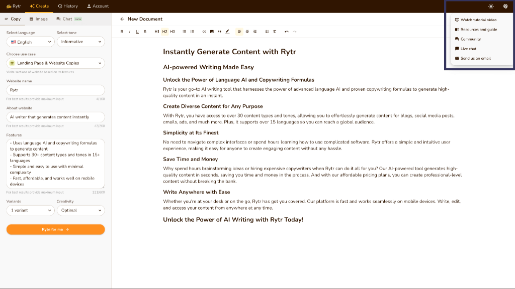Screen dimensions: 515x289
Task: Click the Ryte for me button
Action: click(x=55, y=229)
